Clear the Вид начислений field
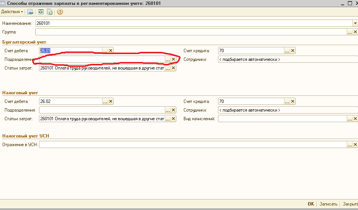Screen dimensions: 358x210 pyautogui.click(x=355, y=119)
